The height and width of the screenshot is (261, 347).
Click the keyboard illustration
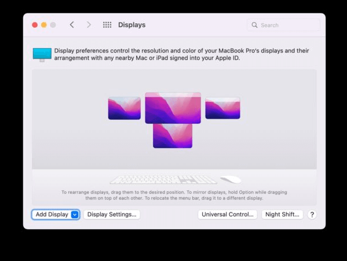[x=163, y=179]
